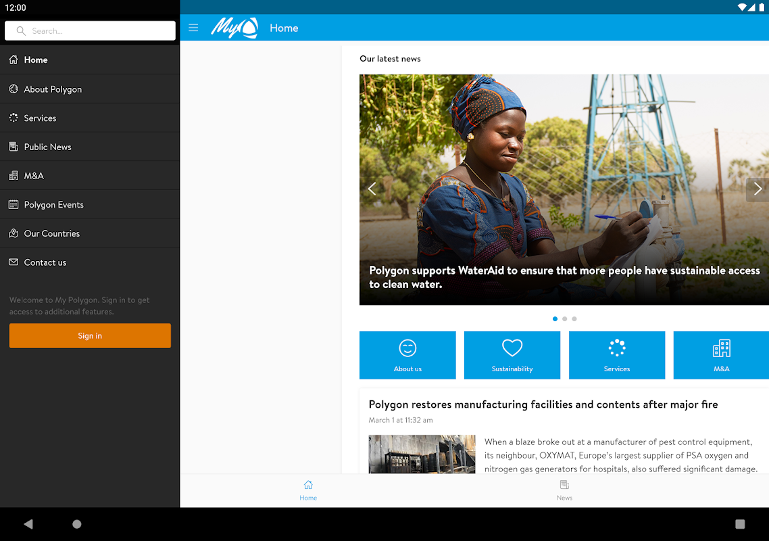This screenshot has height=541, width=769.
Task: Open the manufacturing facilities fire article headline
Action: (543, 404)
